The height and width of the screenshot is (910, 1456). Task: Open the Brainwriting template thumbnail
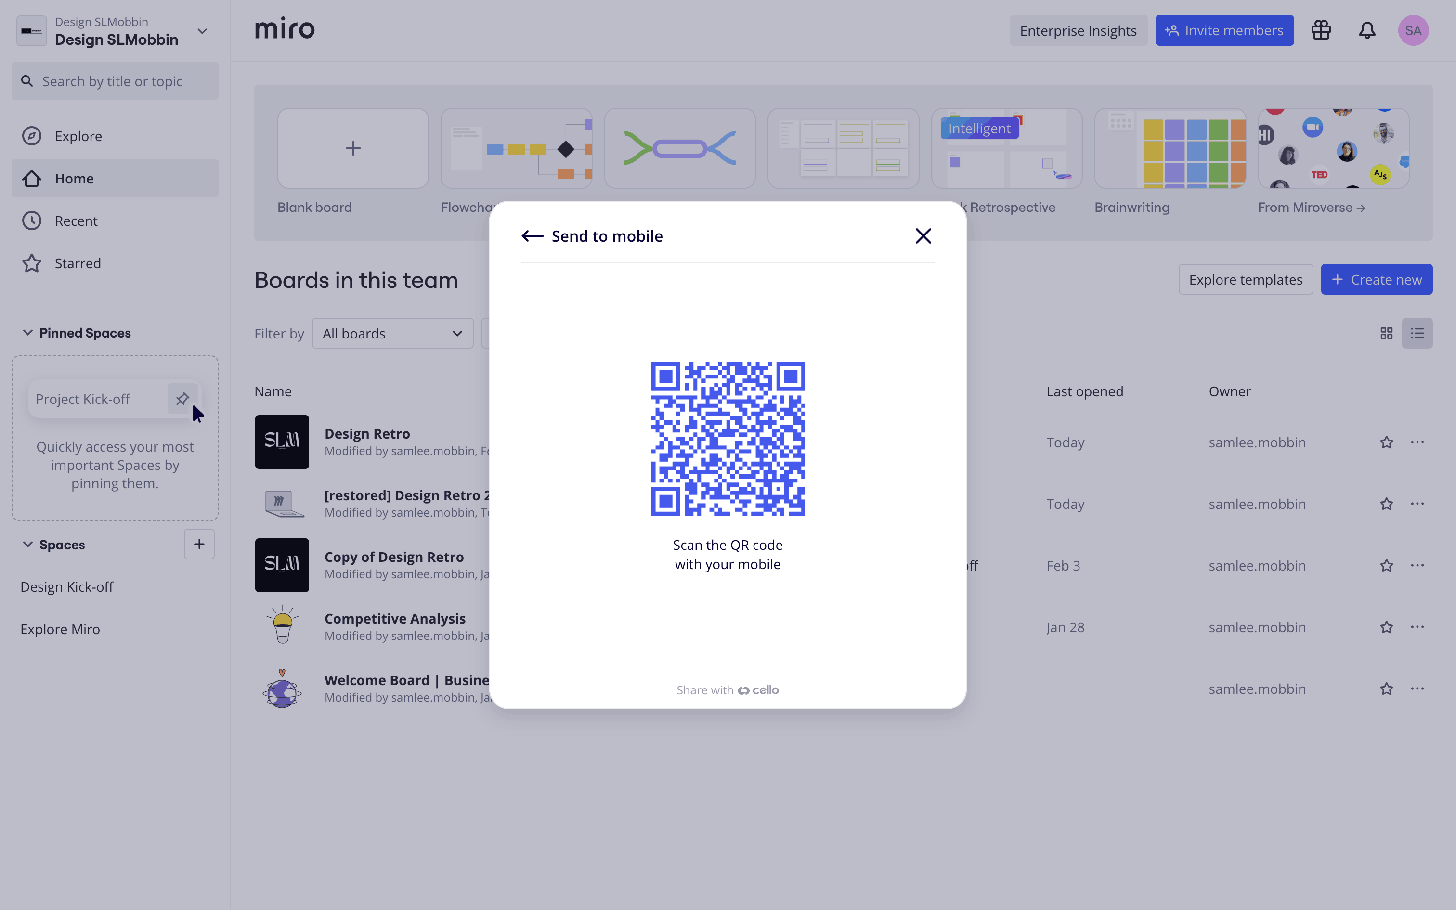coord(1170,149)
